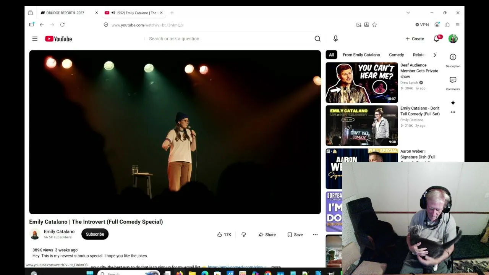489x275 pixels.
Task: Open the browser VPN button
Action: pyautogui.click(x=422, y=25)
